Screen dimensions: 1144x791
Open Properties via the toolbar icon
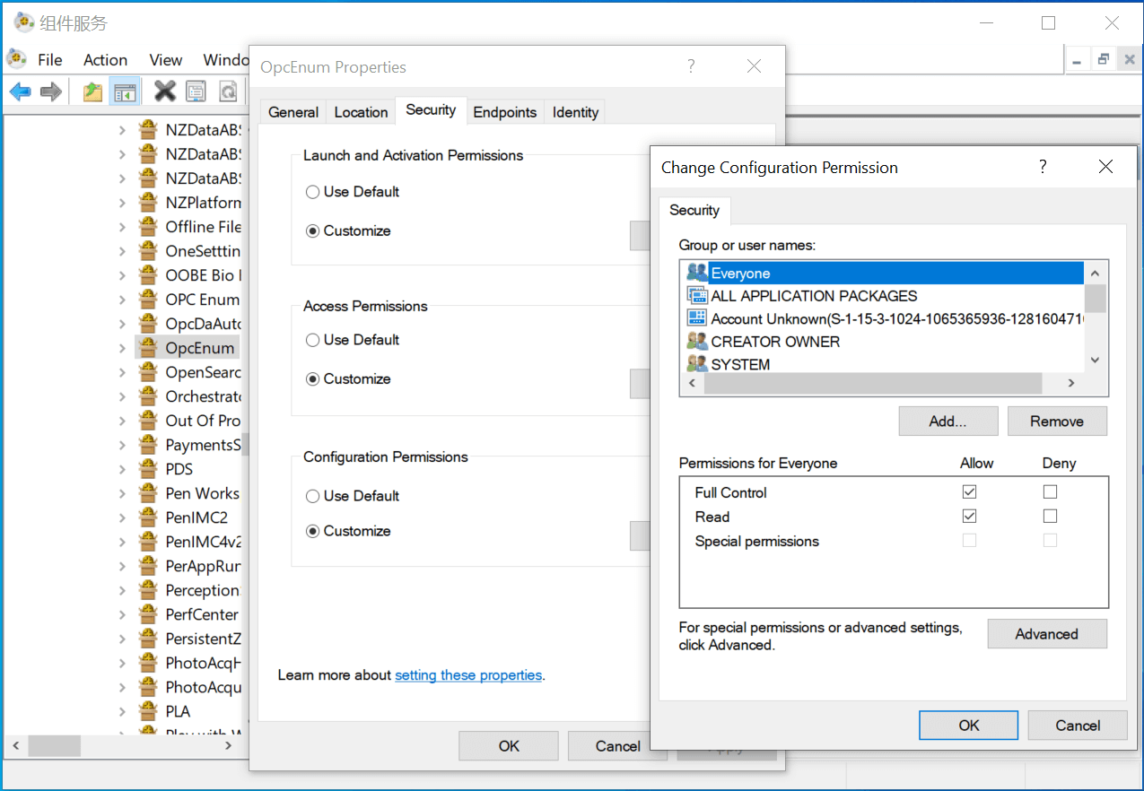(196, 91)
